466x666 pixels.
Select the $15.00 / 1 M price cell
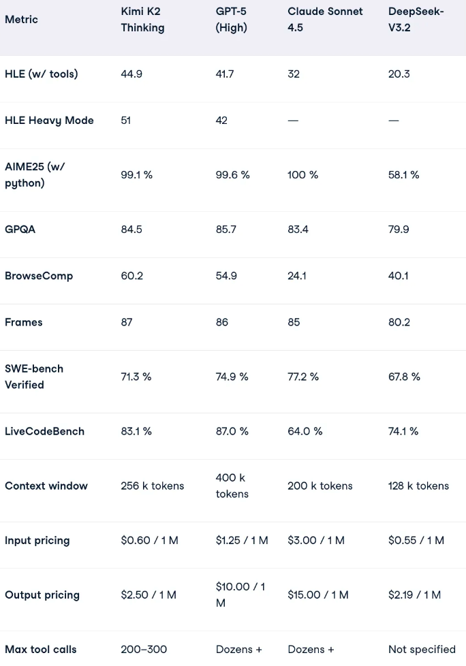click(x=318, y=594)
